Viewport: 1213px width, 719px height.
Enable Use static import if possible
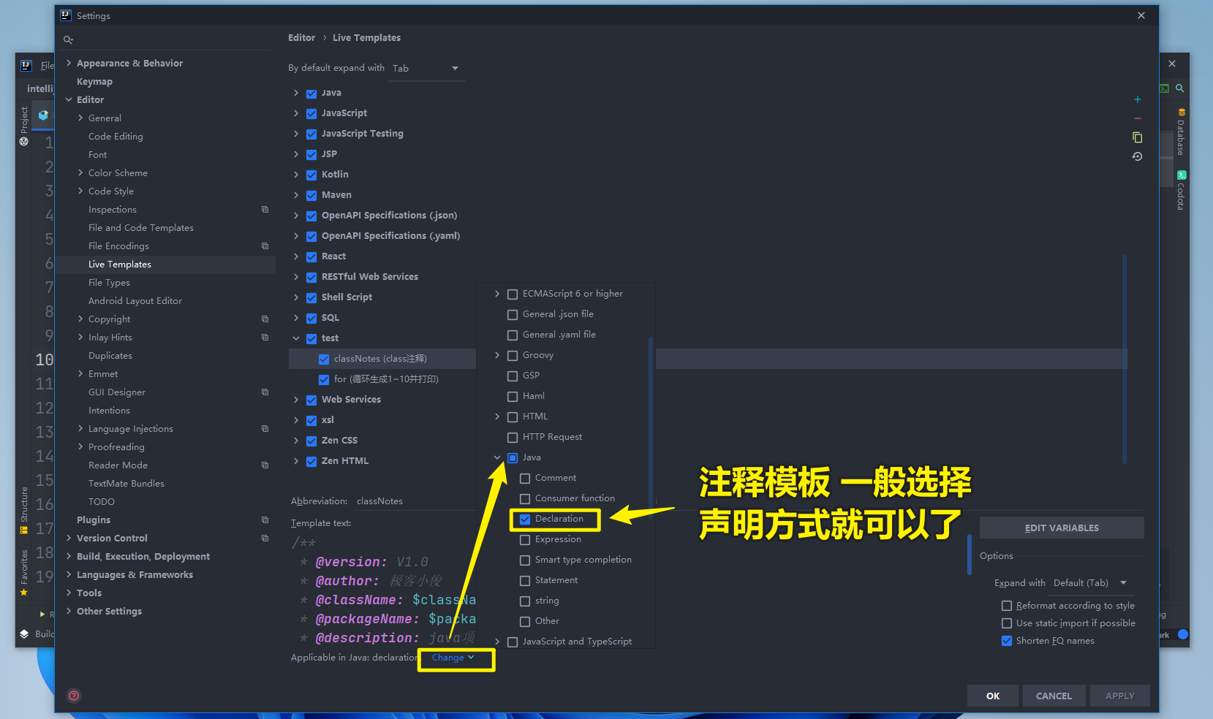click(x=1007, y=623)
